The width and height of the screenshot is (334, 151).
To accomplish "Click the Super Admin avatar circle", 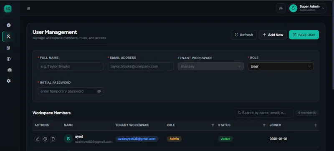I will [x=294, y=8].
